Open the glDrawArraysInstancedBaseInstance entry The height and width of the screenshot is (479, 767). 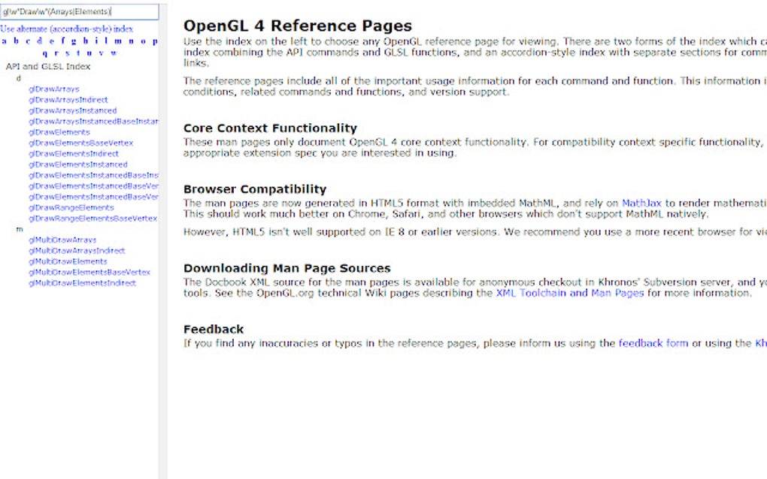93,121
